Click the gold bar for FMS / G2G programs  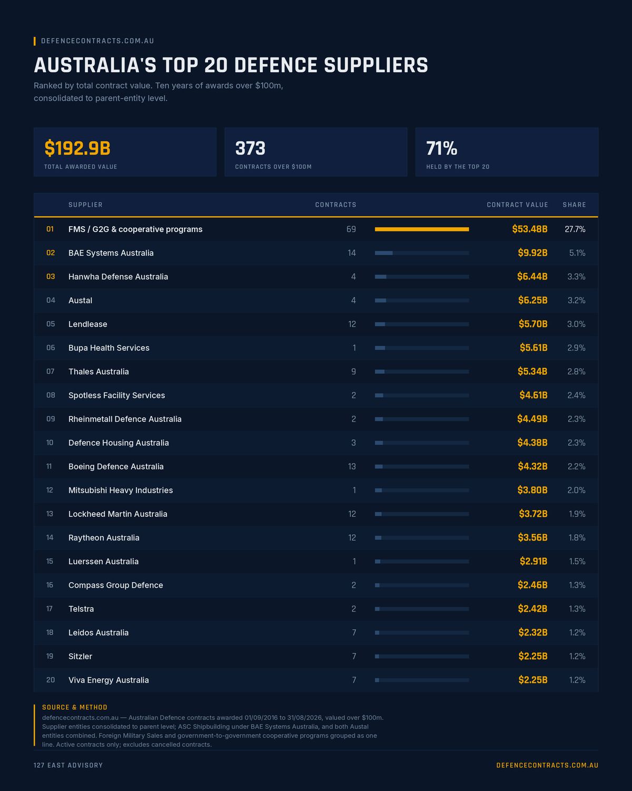[x=422, y=229]
